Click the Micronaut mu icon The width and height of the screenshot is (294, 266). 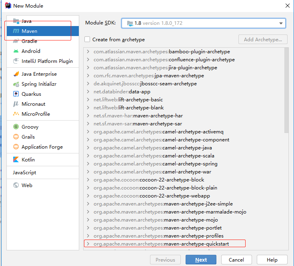[x=16, y=104]
